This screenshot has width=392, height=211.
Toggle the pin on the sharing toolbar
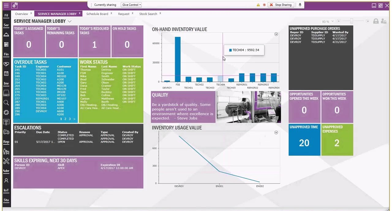click(x=299, y=5)
